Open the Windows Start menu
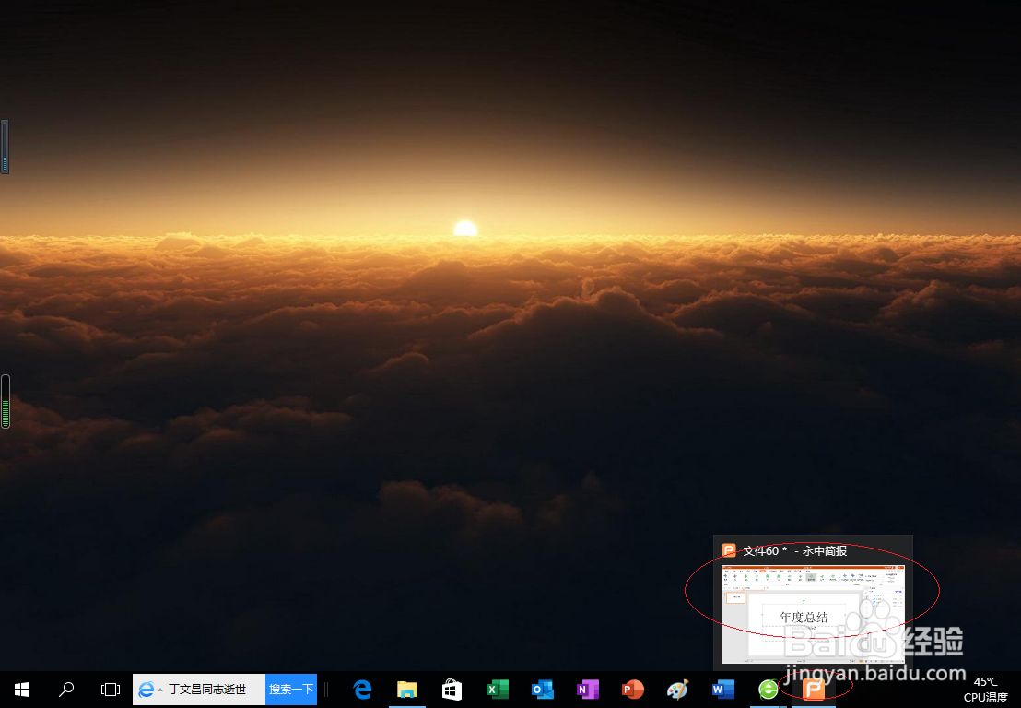1021x708 pixels. pyautogui.click(x=22, y=690)
